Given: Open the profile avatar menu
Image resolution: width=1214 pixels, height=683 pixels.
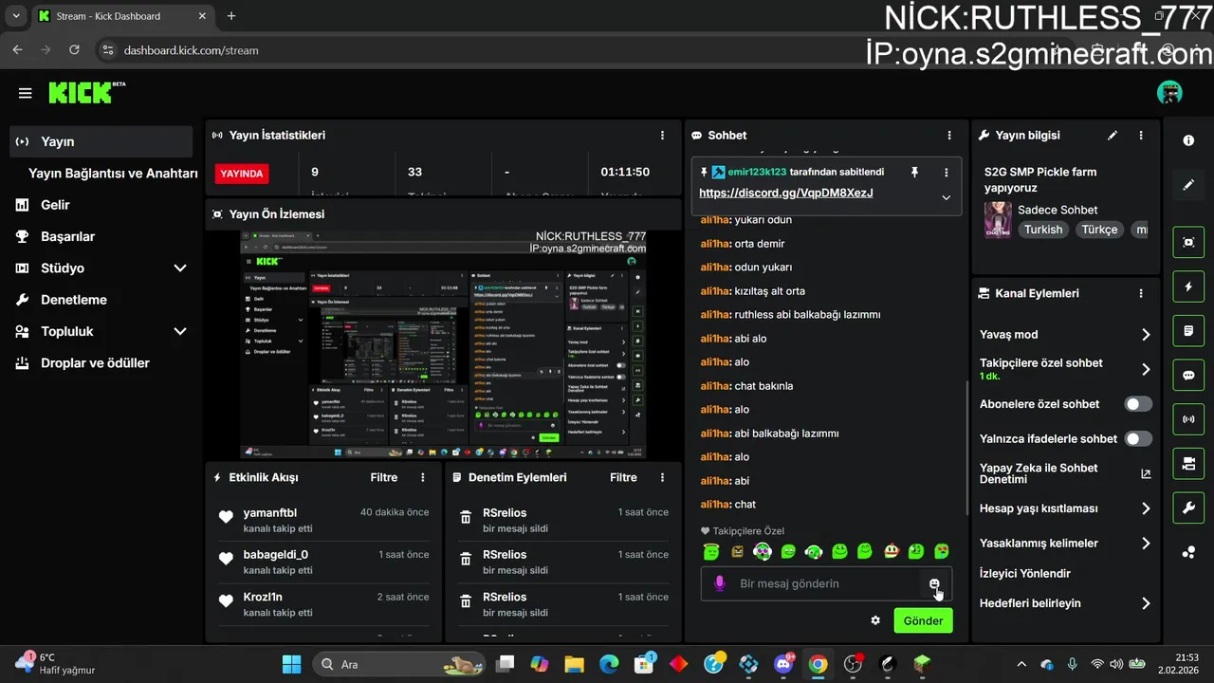Looking at the screenshot, I should [1169, 93].
